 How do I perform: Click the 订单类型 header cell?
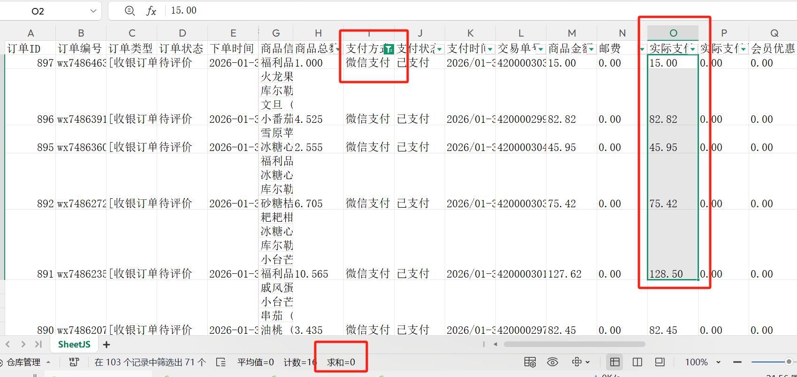[131, 48]
